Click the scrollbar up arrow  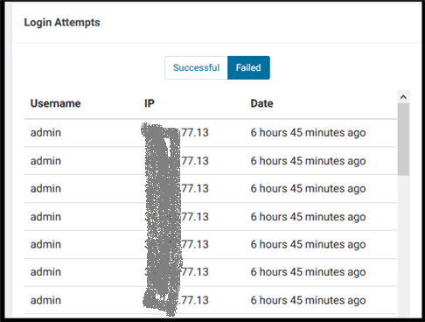[403, 97]
